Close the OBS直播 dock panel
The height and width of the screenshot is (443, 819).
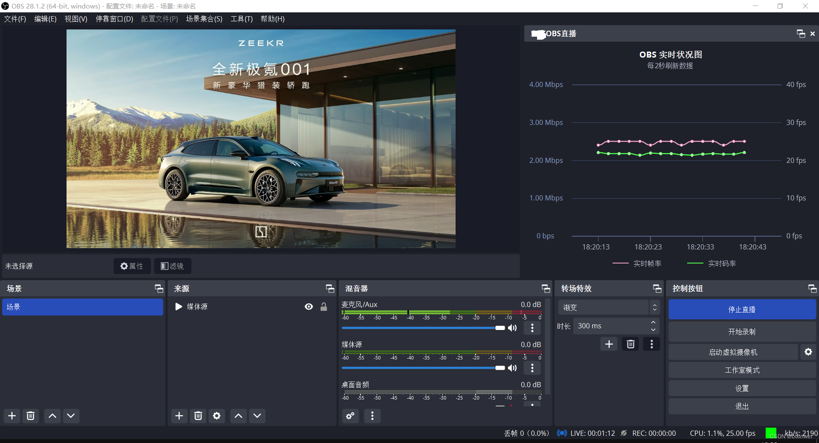coord(813,34)
